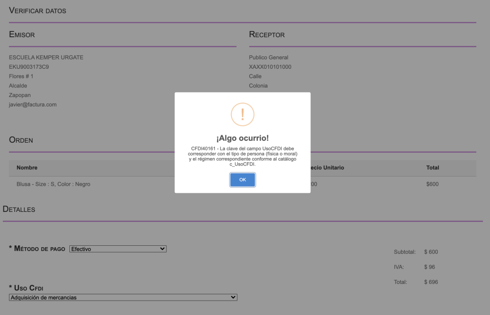Click the grand total value '$ 696'

tap(431, 282)
